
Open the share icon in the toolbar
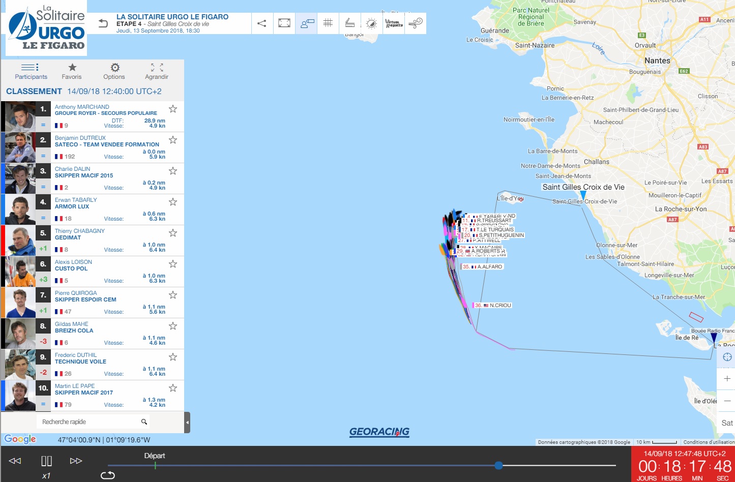click(x=262, y=23)
